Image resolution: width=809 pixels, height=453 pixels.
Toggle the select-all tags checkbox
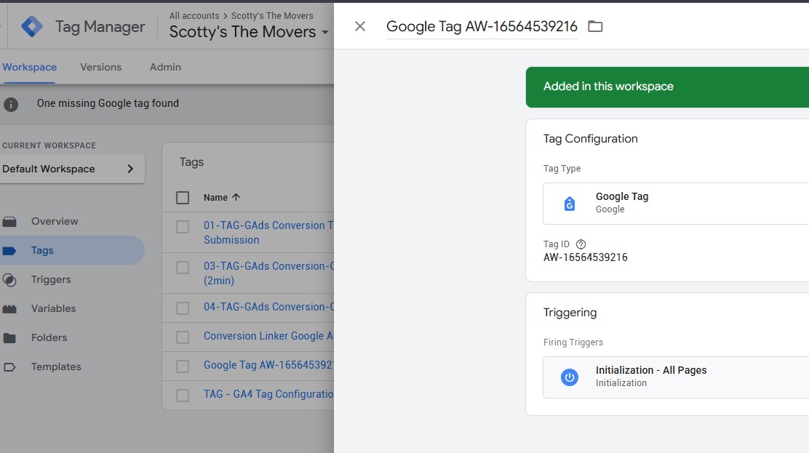coord(183,198)
